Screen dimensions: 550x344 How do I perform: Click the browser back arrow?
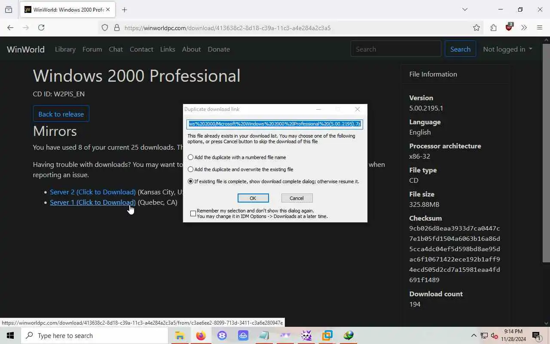[x=10, y=28]
